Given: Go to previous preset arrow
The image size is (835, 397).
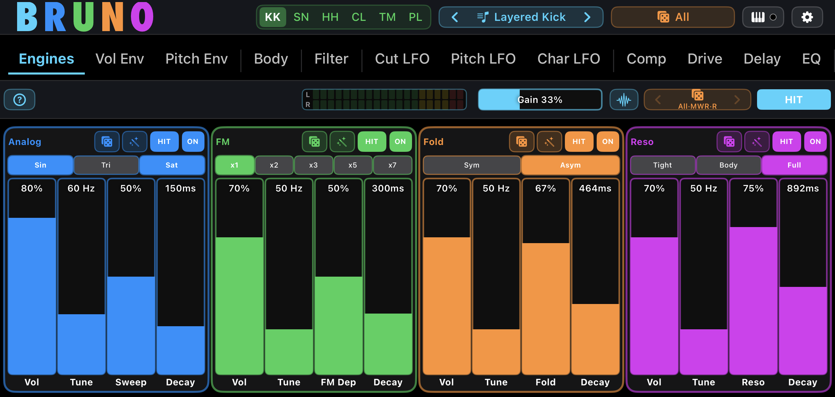Looking at the screenshot, I should click(455, 17).
